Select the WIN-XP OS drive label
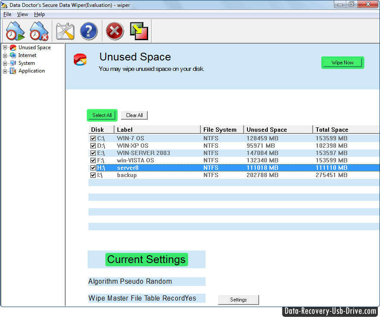The image size is (380, 317). click(133, 146)
